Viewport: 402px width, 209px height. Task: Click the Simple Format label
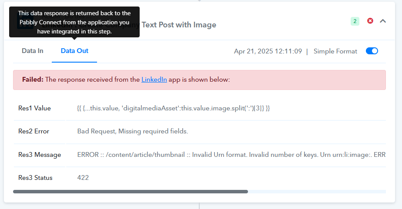click(x=335, y=51)
